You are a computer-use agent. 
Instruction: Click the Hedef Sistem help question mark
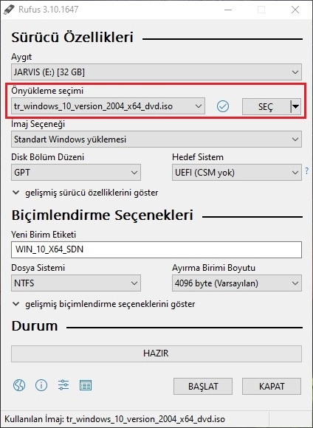coord(307,171)
